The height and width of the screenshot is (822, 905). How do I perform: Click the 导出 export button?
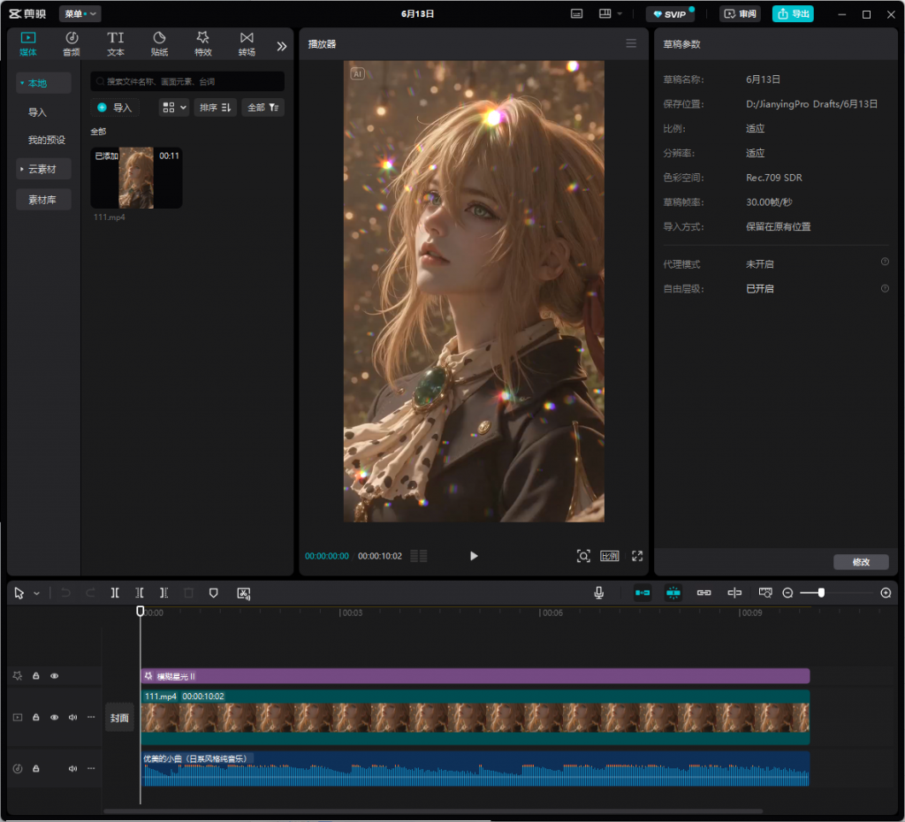coord(793,14)
